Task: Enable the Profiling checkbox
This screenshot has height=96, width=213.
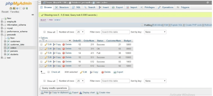Action: [x=142, y=25]
